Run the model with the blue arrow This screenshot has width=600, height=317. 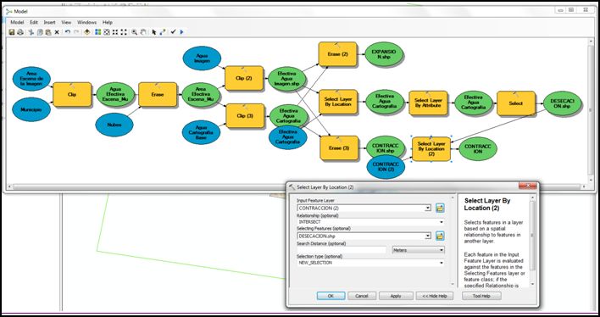[181, 32]
